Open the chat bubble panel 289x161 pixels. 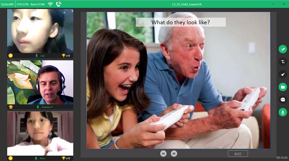tap(282, 100)
